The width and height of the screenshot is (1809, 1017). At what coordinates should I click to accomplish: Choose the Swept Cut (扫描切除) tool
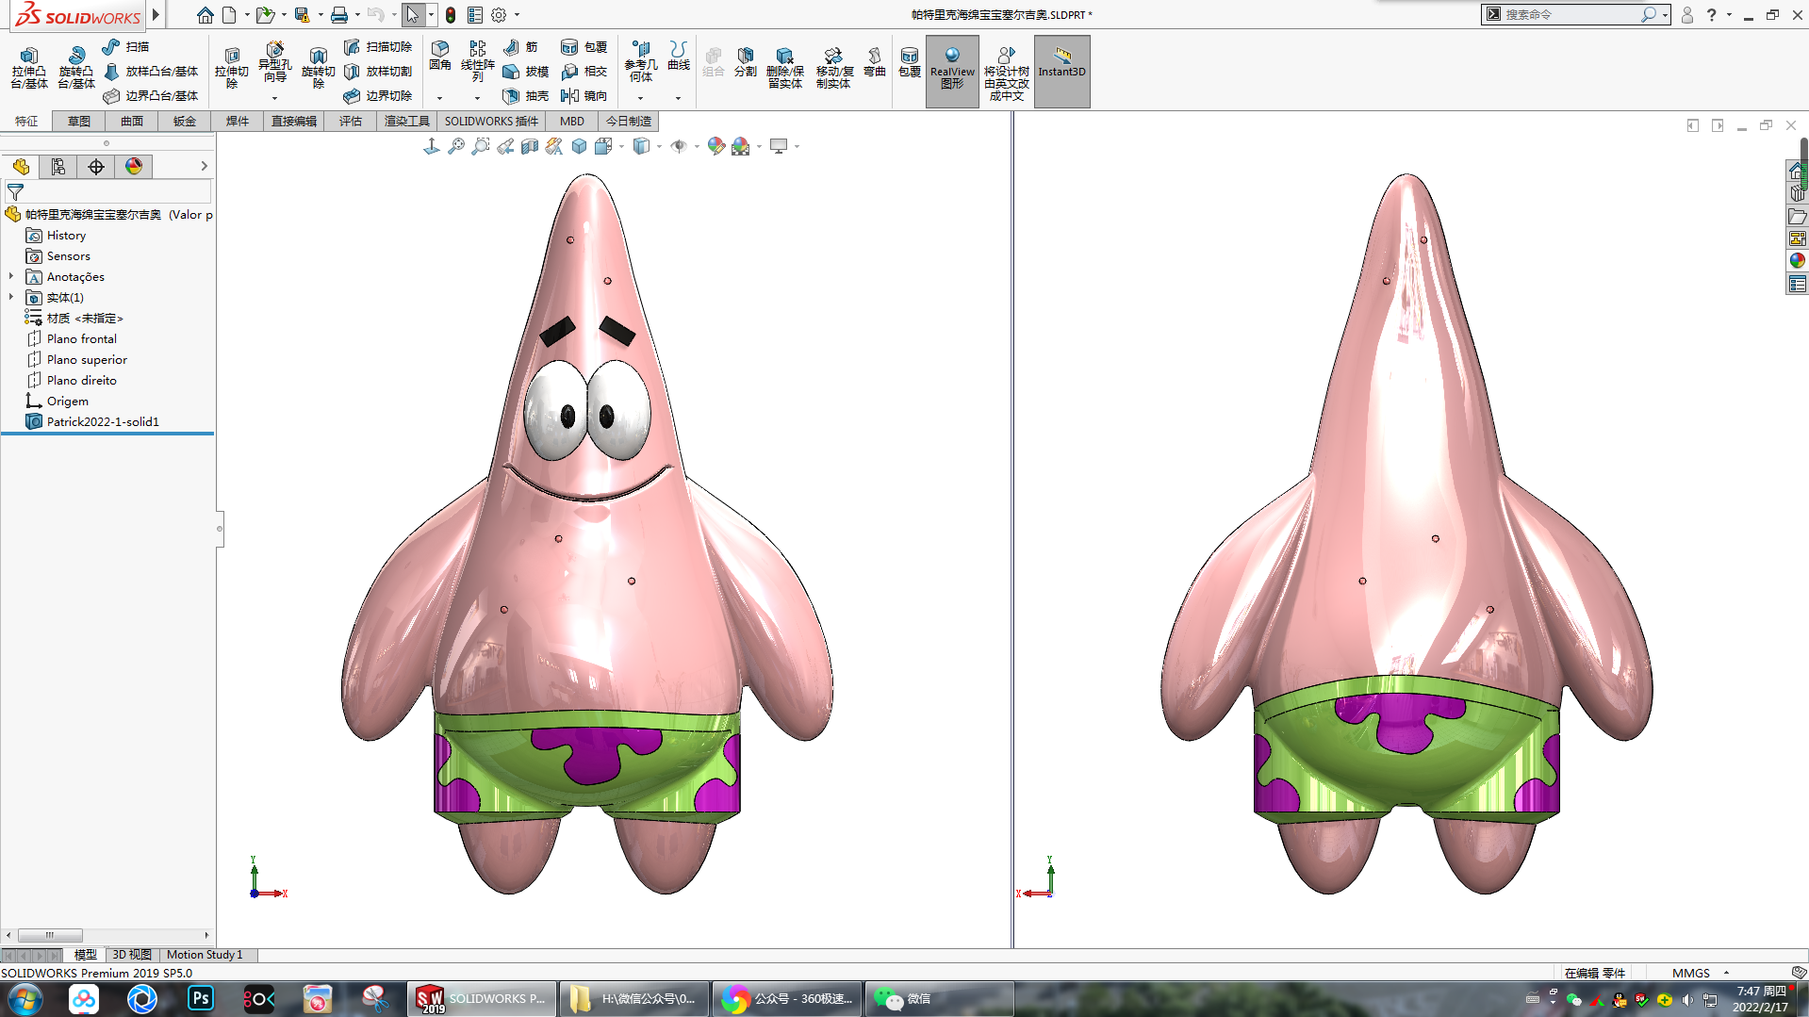[378, 46]
